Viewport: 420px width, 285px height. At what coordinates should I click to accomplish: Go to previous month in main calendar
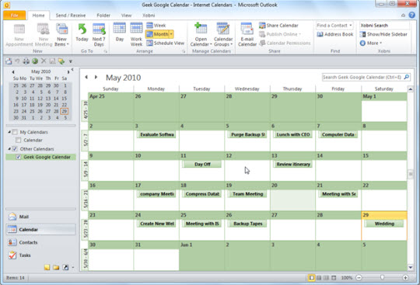[86, 77]
